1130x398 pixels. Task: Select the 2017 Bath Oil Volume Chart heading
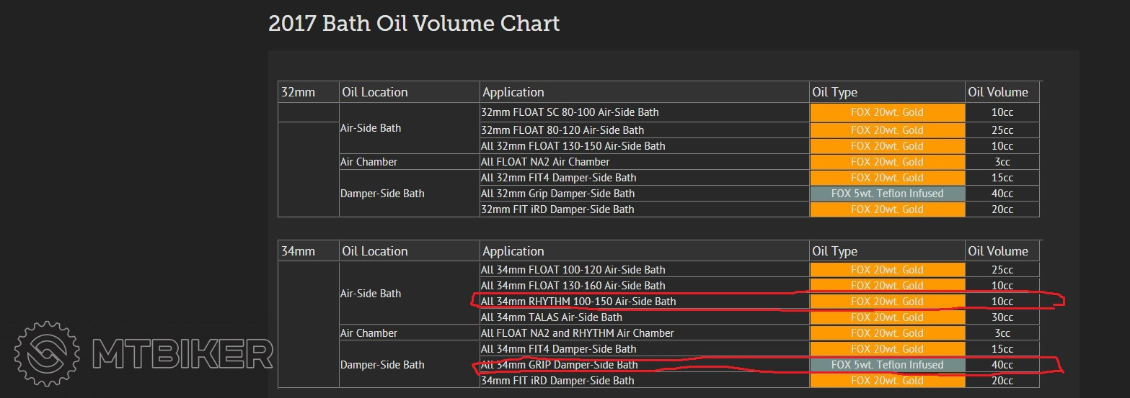pos(413,23)
